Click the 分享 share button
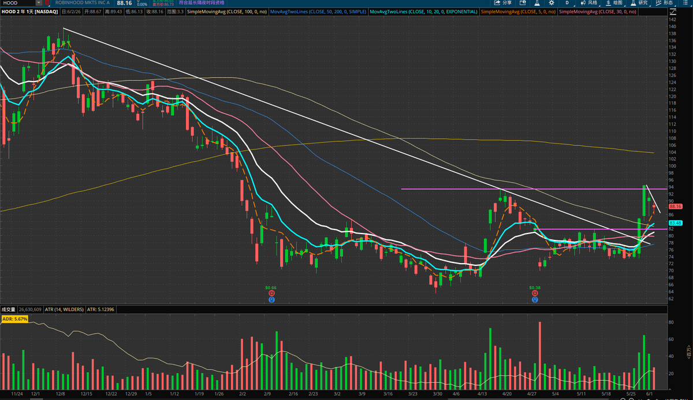The height and width of the screenshot is (400, 693). [x=502, y=3]
